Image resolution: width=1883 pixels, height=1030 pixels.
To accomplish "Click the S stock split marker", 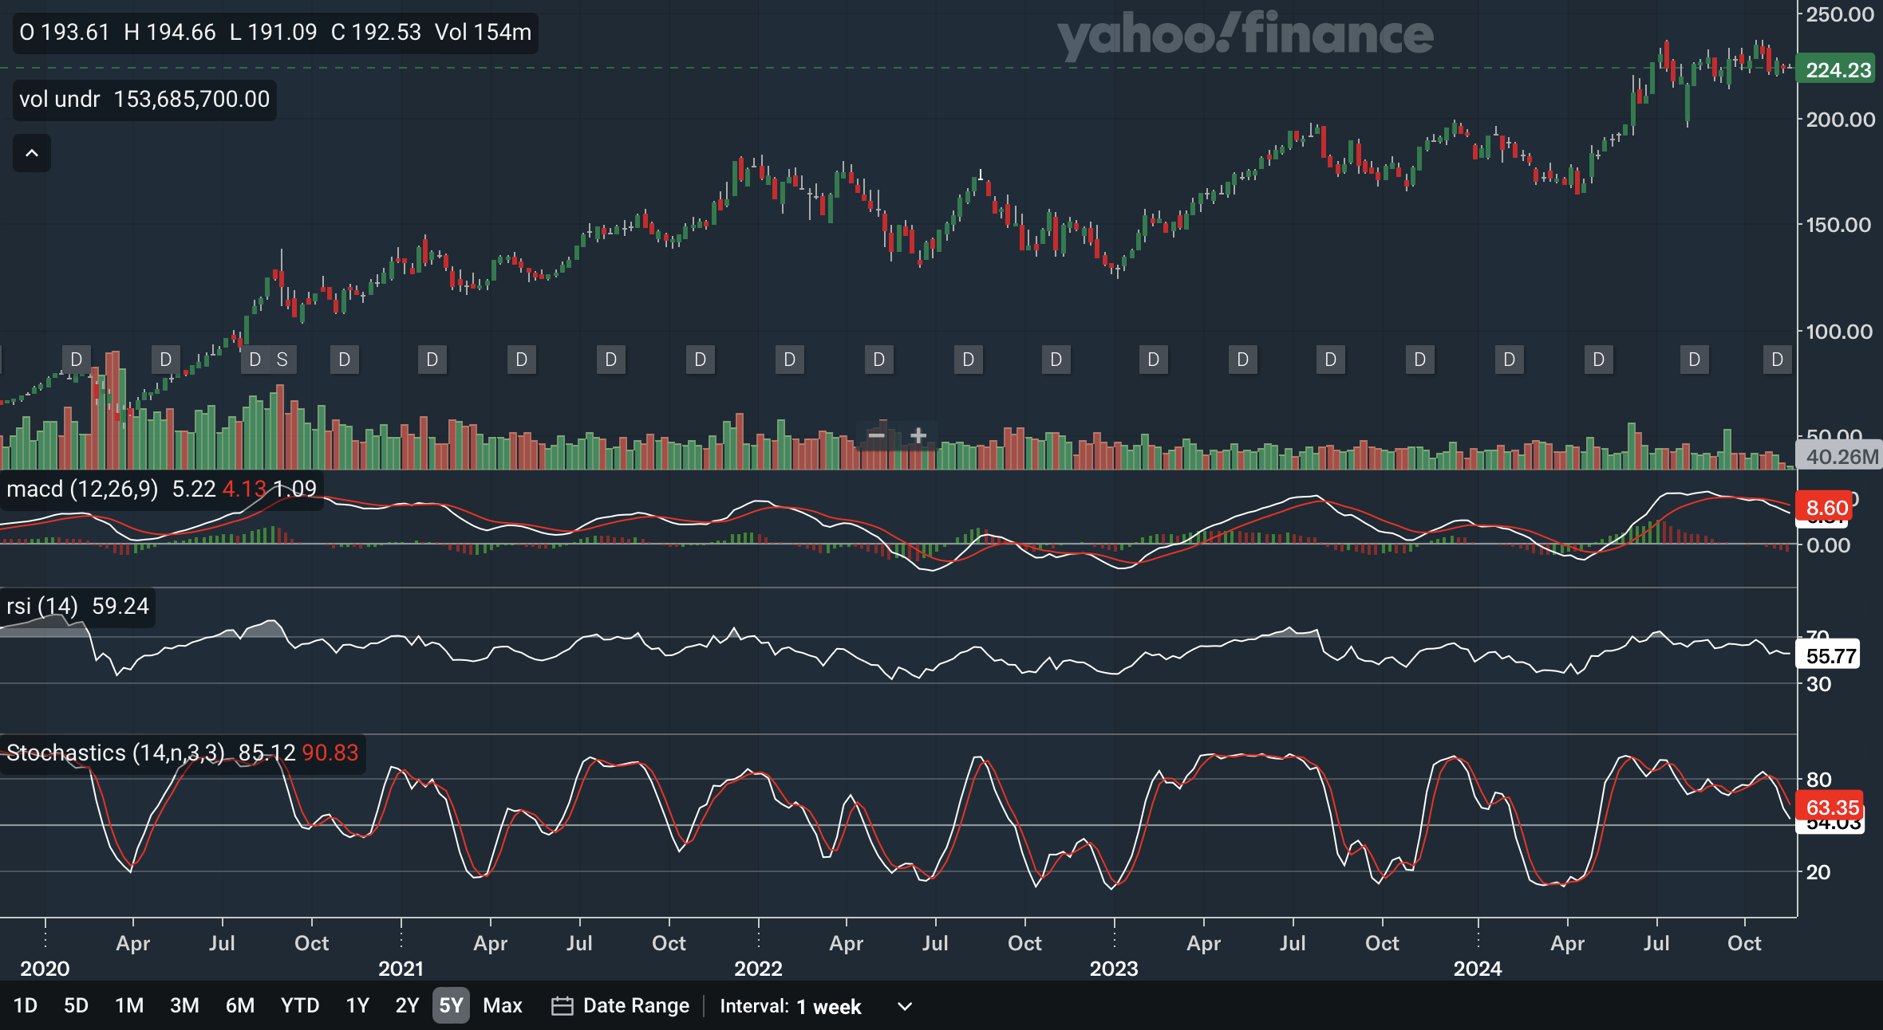I will pyautogui.click(x=282, y=360).
